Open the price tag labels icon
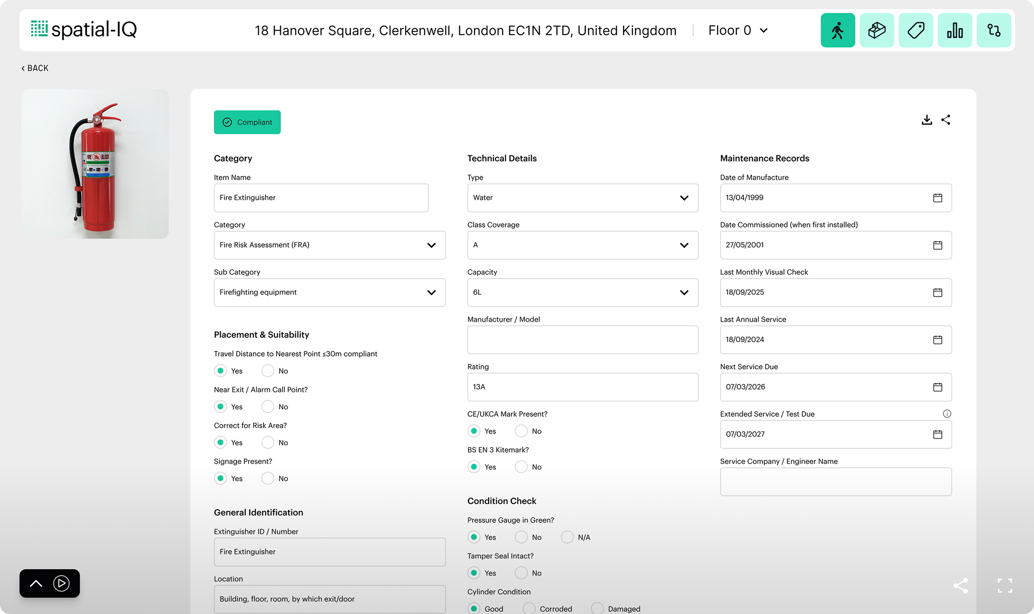Image resolution: width=1034 pixels, height=614 pixels. tap(915, 30)
